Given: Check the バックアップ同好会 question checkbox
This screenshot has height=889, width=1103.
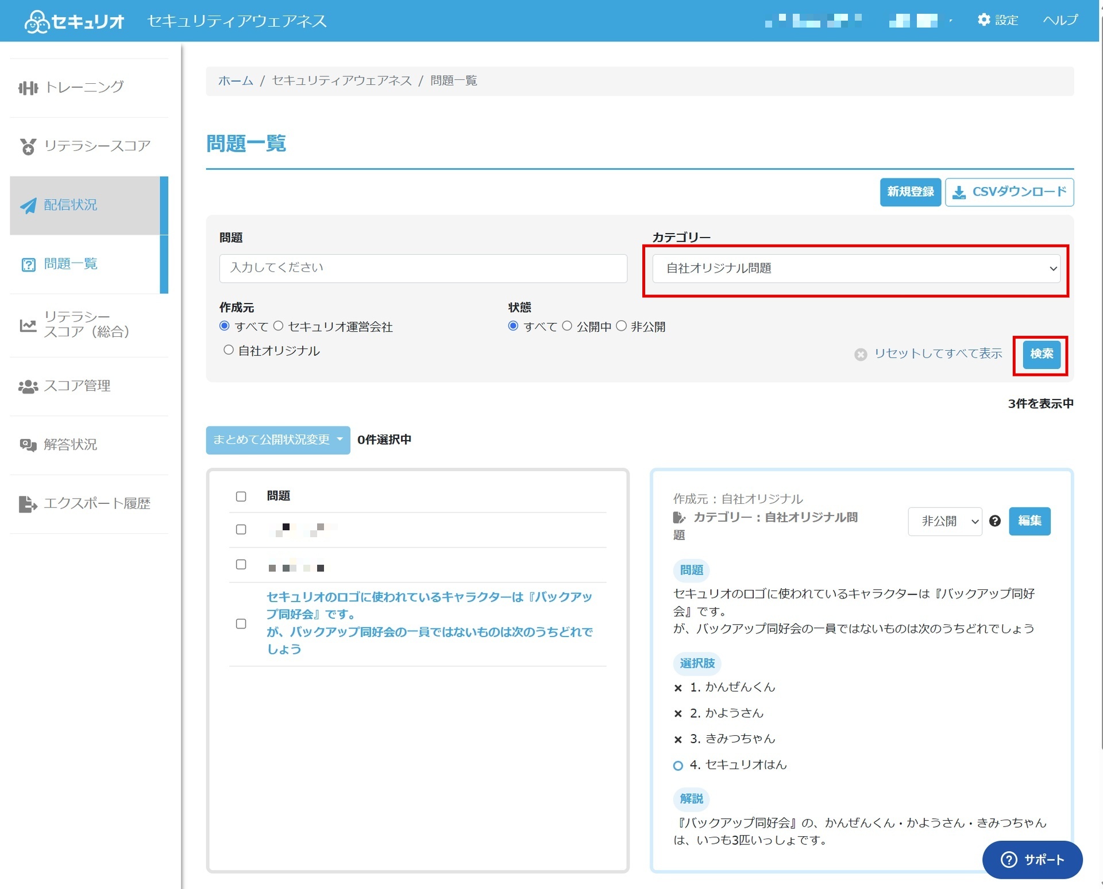Looking at the screenshot, I should (241, 624).
